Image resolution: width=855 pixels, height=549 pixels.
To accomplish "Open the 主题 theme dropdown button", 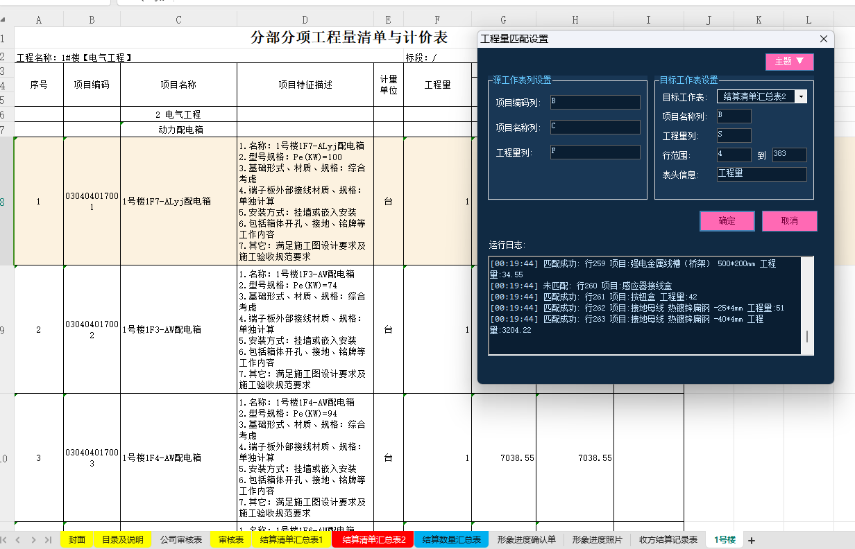I will tap(789, 62).
